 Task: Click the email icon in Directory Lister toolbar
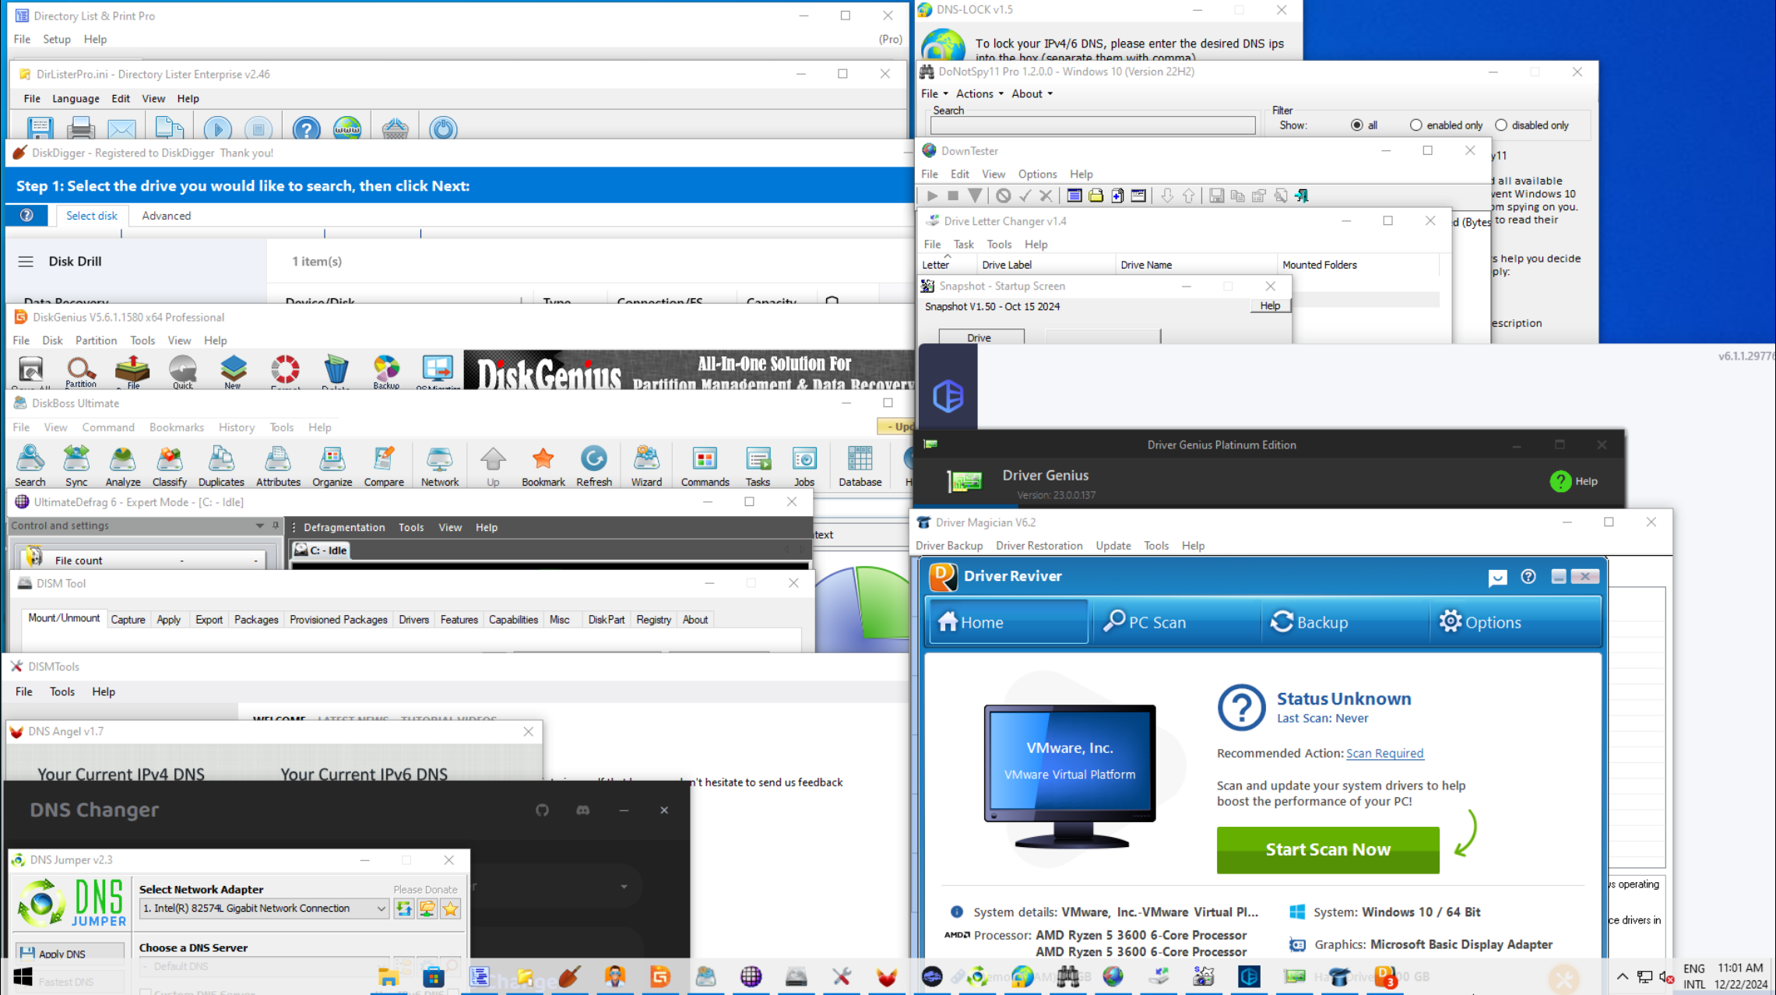(x=121, y=128)
